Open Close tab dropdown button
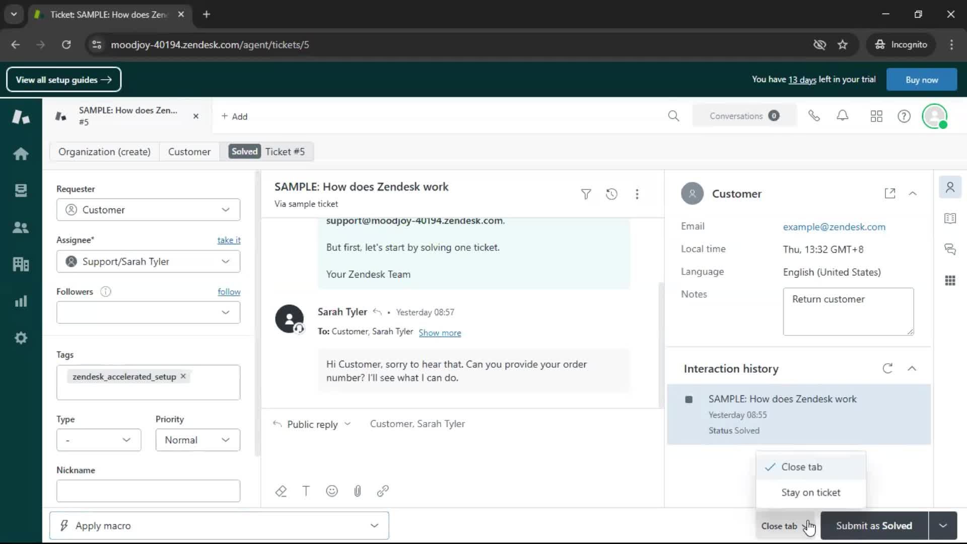Image resolution: width=967 pixels, height=544 pixels. point(785,526)
